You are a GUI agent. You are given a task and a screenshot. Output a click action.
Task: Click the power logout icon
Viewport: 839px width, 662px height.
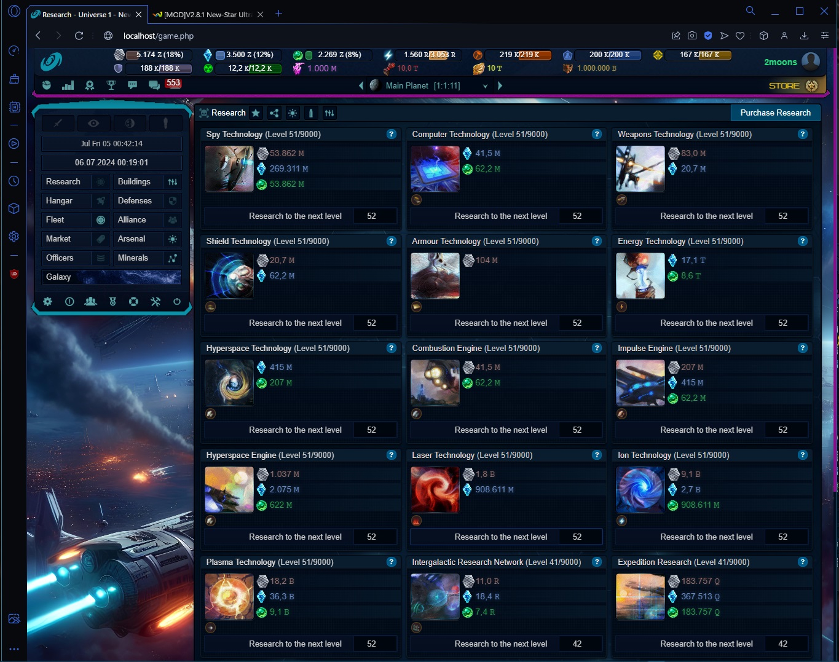[177, 301]
